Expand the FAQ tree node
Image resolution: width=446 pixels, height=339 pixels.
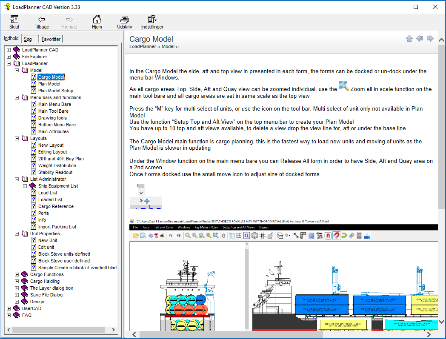9,316
